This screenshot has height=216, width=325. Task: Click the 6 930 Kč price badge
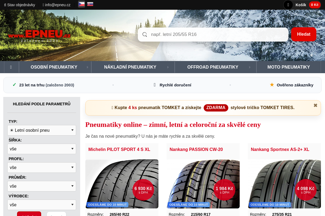click(143, 190)
